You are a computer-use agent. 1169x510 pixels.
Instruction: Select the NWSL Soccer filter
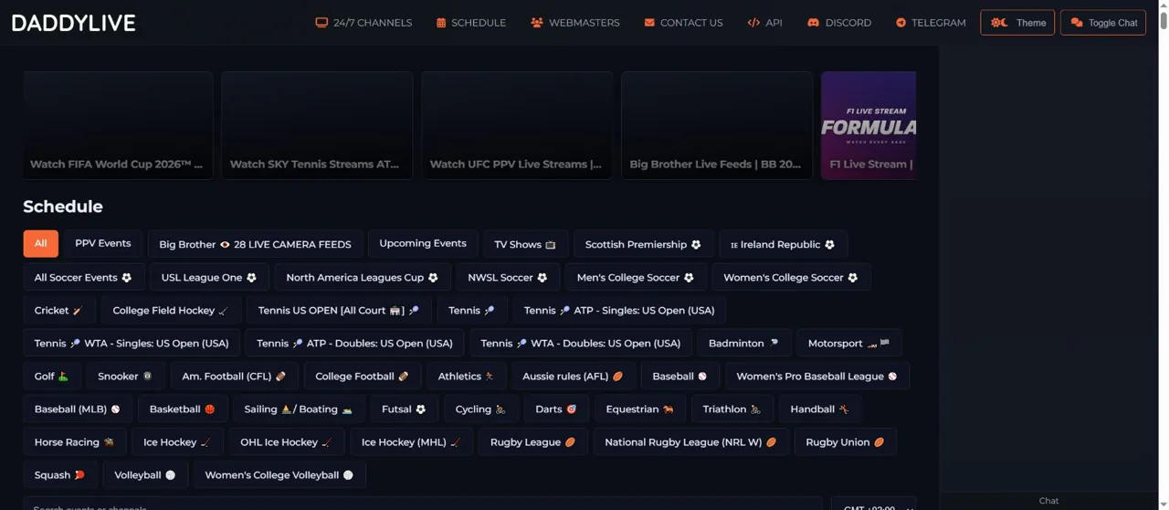tap(509, 277)
